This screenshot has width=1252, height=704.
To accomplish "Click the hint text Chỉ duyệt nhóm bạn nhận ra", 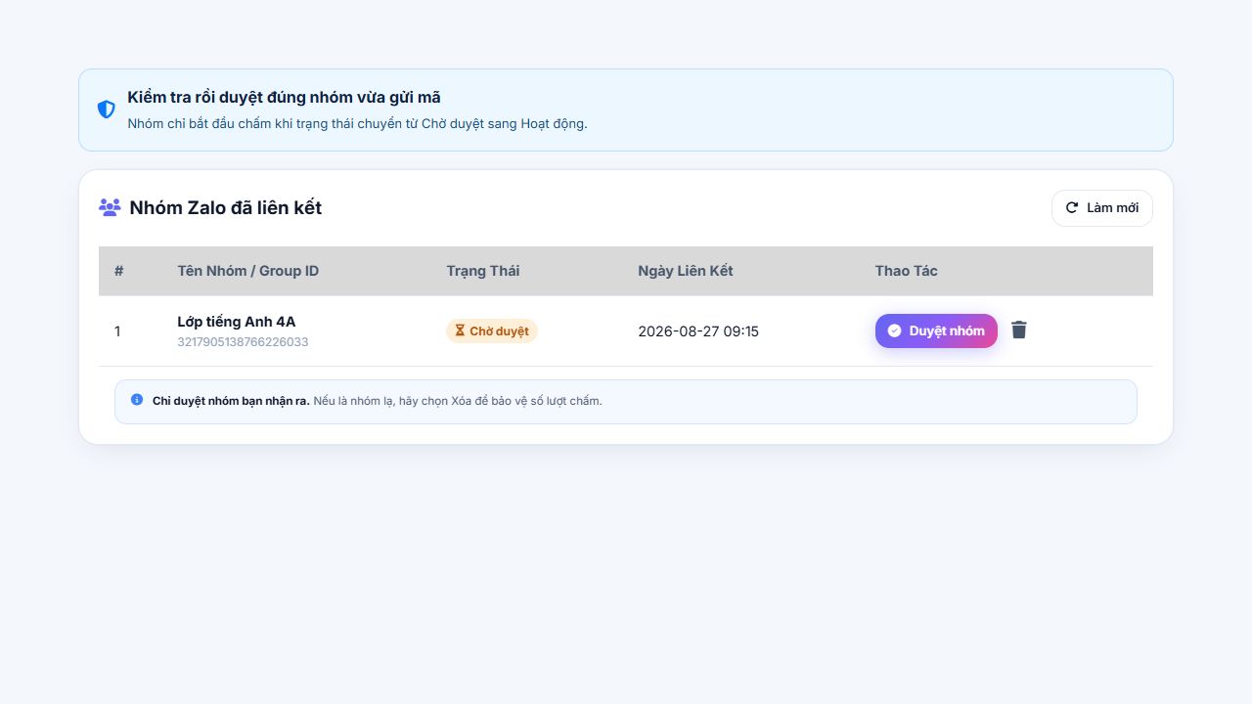I will (231, 401).
